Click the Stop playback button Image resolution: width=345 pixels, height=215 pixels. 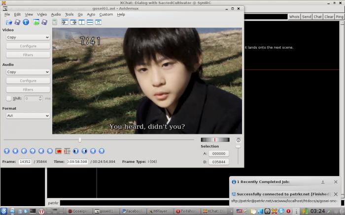(x=15, y=151)
